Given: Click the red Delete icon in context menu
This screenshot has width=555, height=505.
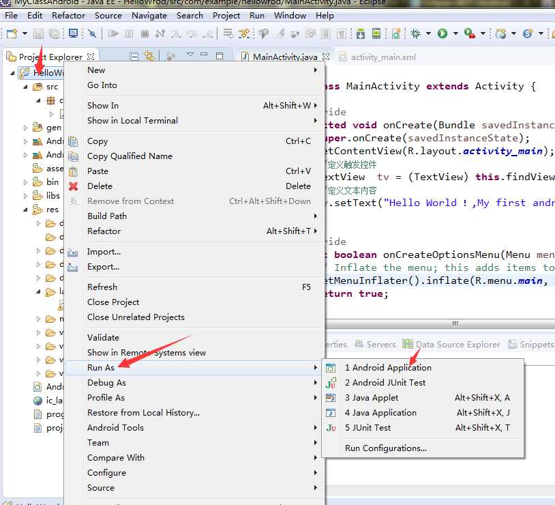Looking at the screenshot, I should coord(74,186).
